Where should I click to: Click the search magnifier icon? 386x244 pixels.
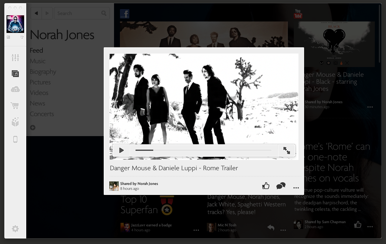click(x=104, y=13)
